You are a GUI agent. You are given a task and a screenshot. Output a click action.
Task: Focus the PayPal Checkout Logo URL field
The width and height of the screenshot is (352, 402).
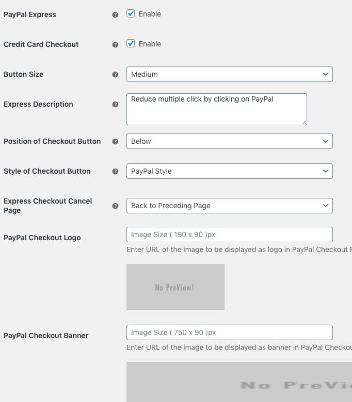[229, 234]
